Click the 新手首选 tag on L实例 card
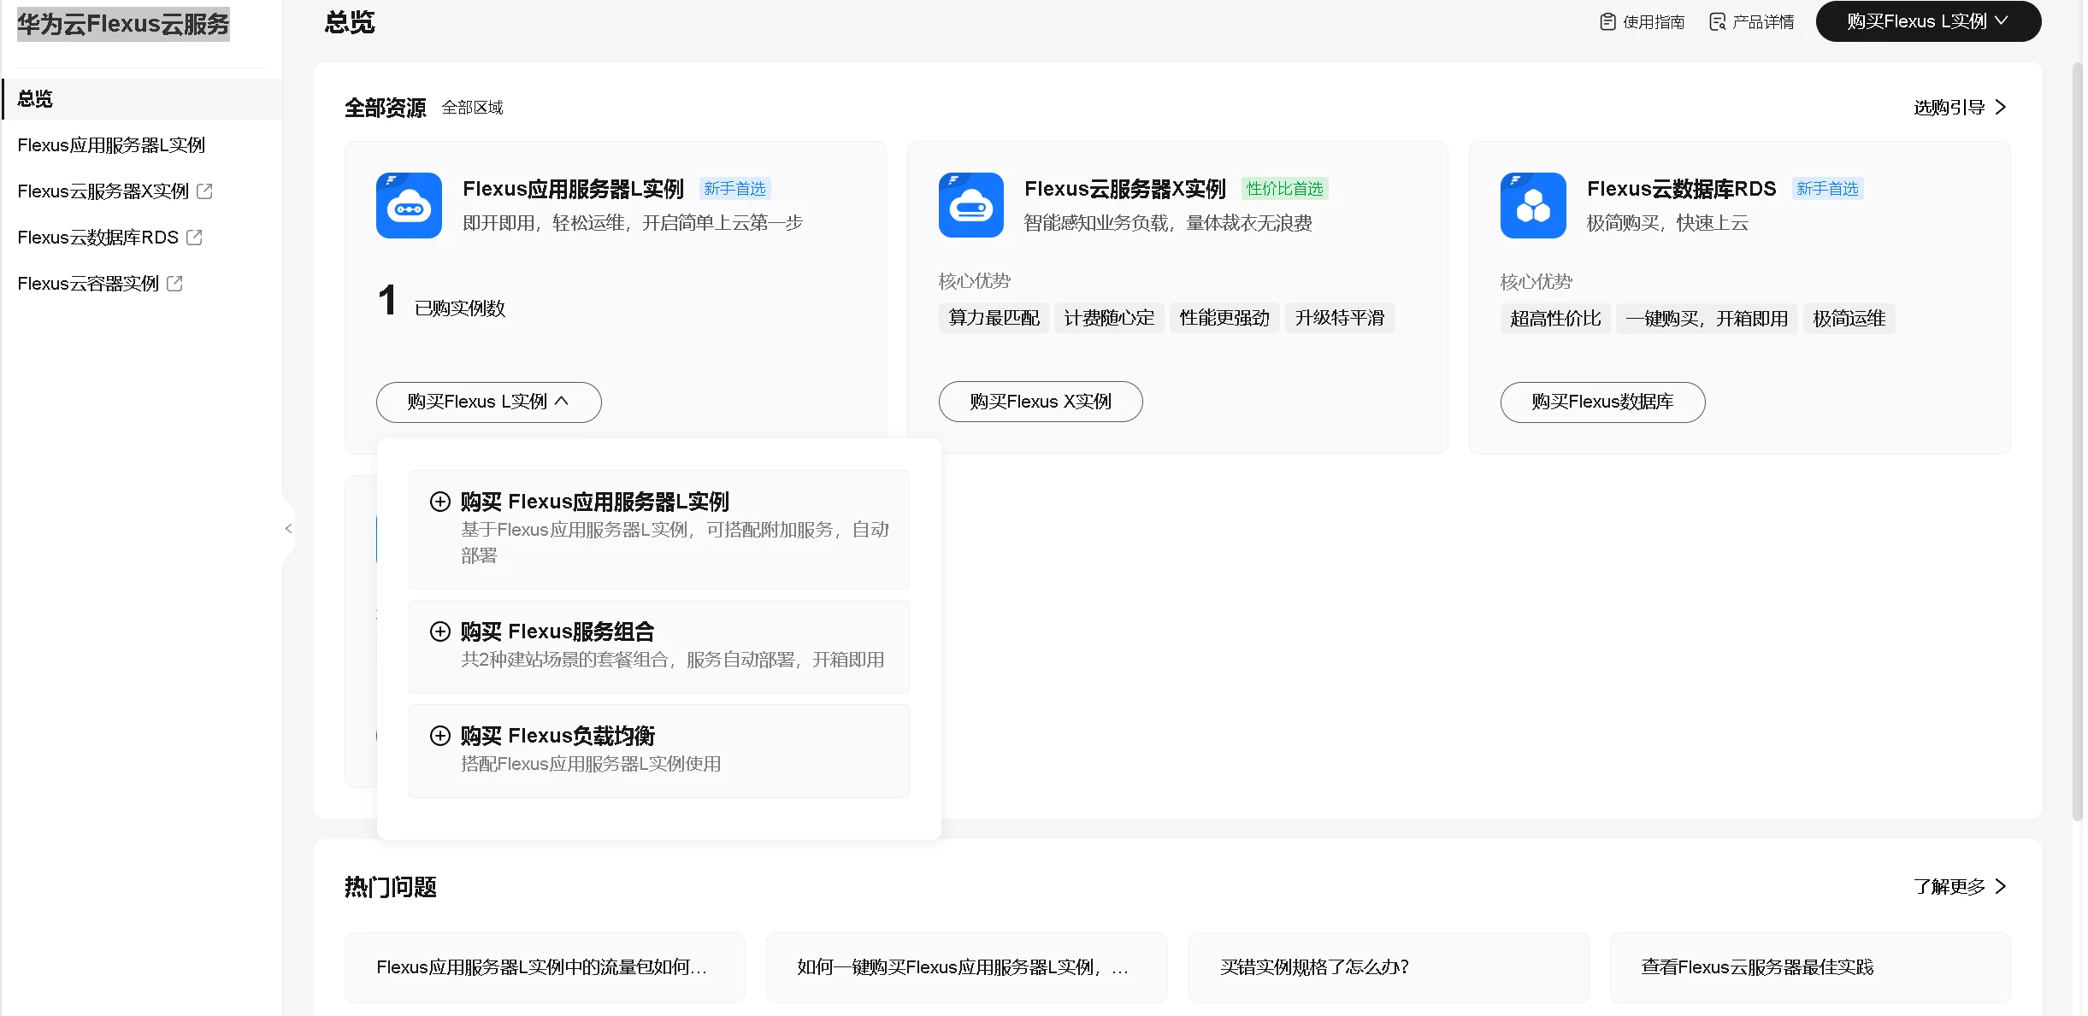 coord(735,189)
